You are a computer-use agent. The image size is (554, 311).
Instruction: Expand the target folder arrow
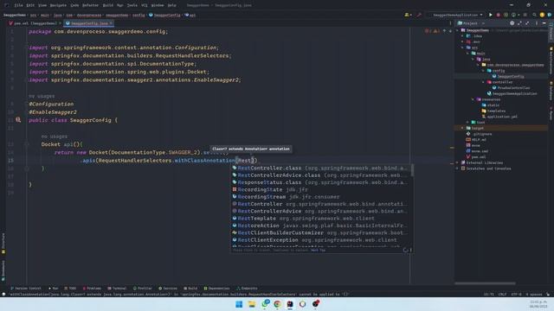point(462,128)
